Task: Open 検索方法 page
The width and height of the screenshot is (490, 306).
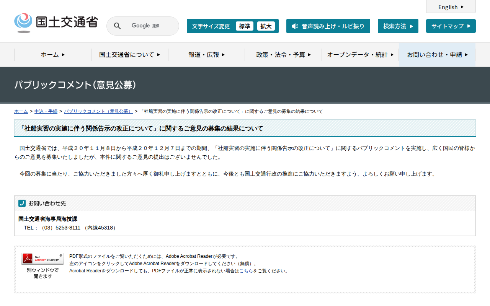Action: point(398,26)
